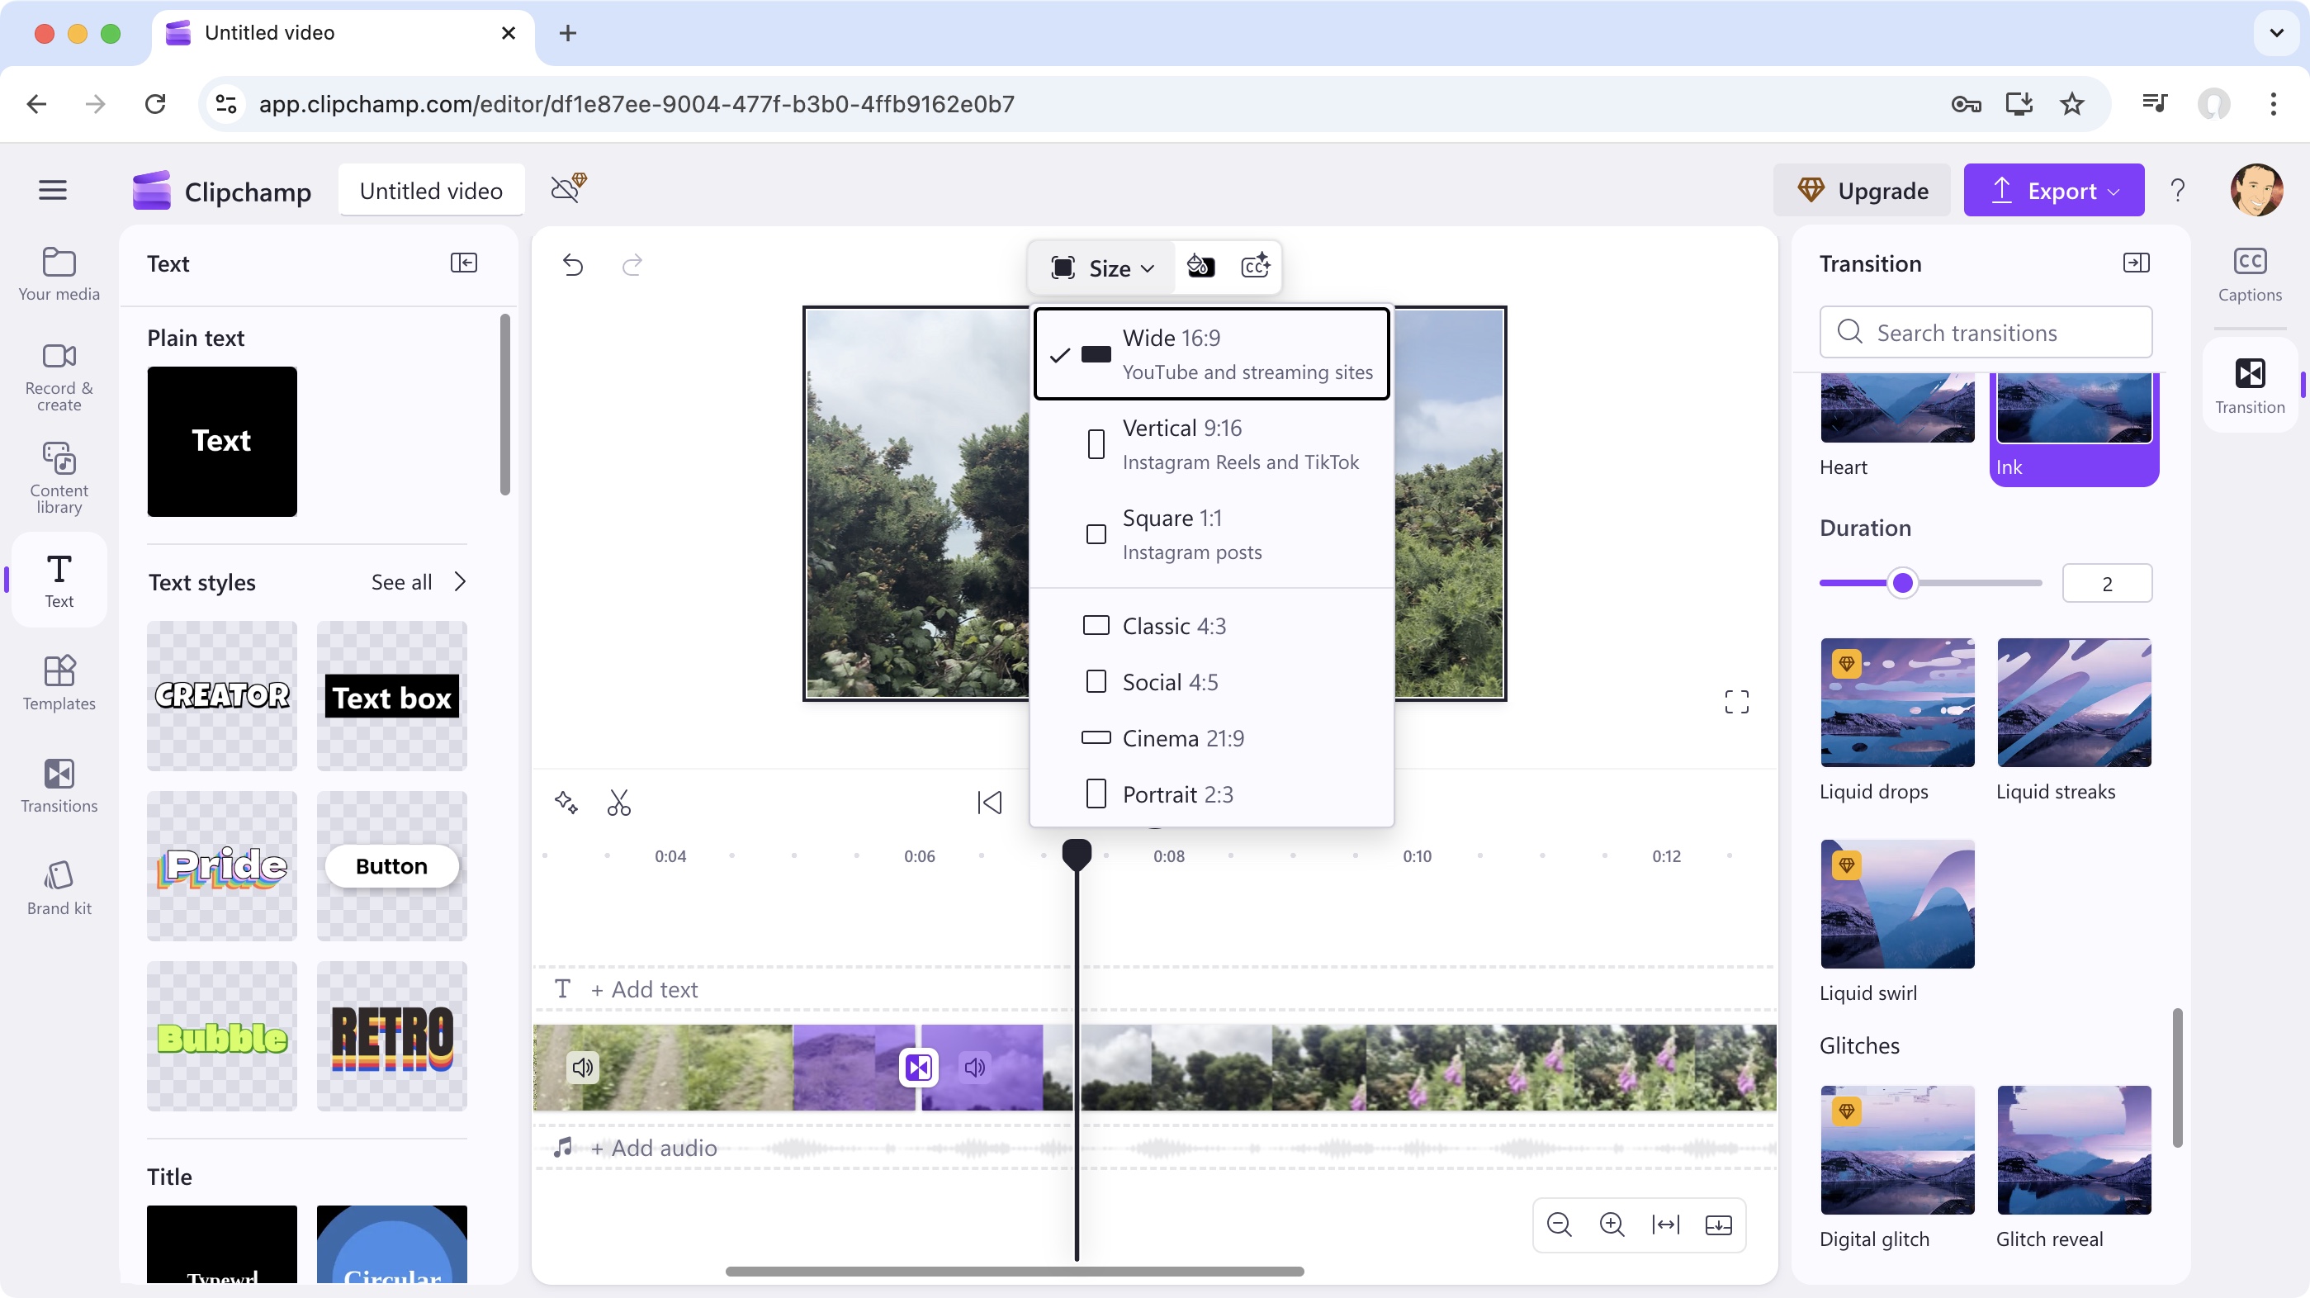Collapse the Text panel
Screen dimensions: 2310x1298
click(465, 262)
